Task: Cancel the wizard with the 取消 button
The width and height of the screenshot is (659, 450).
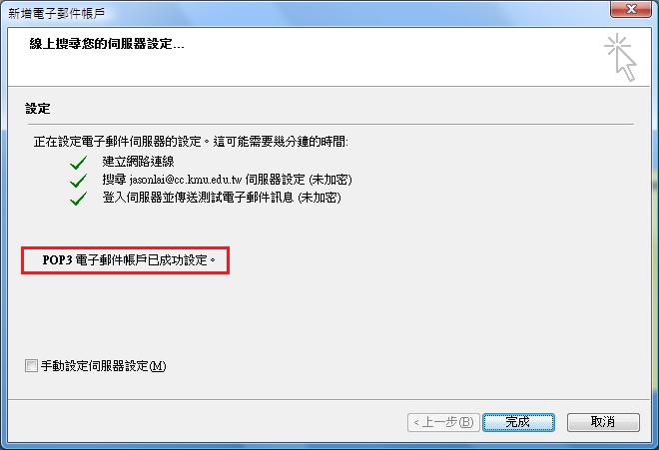Action: 603,422
